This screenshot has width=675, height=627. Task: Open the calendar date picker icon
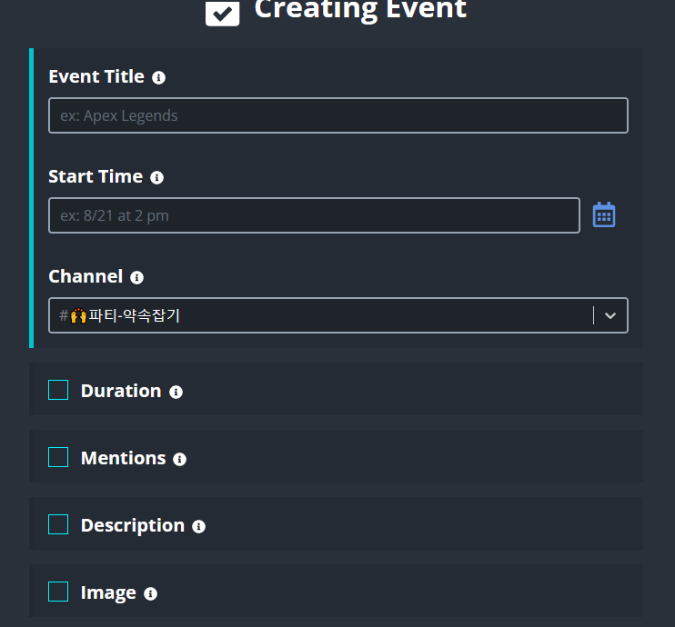coord(603,214)
